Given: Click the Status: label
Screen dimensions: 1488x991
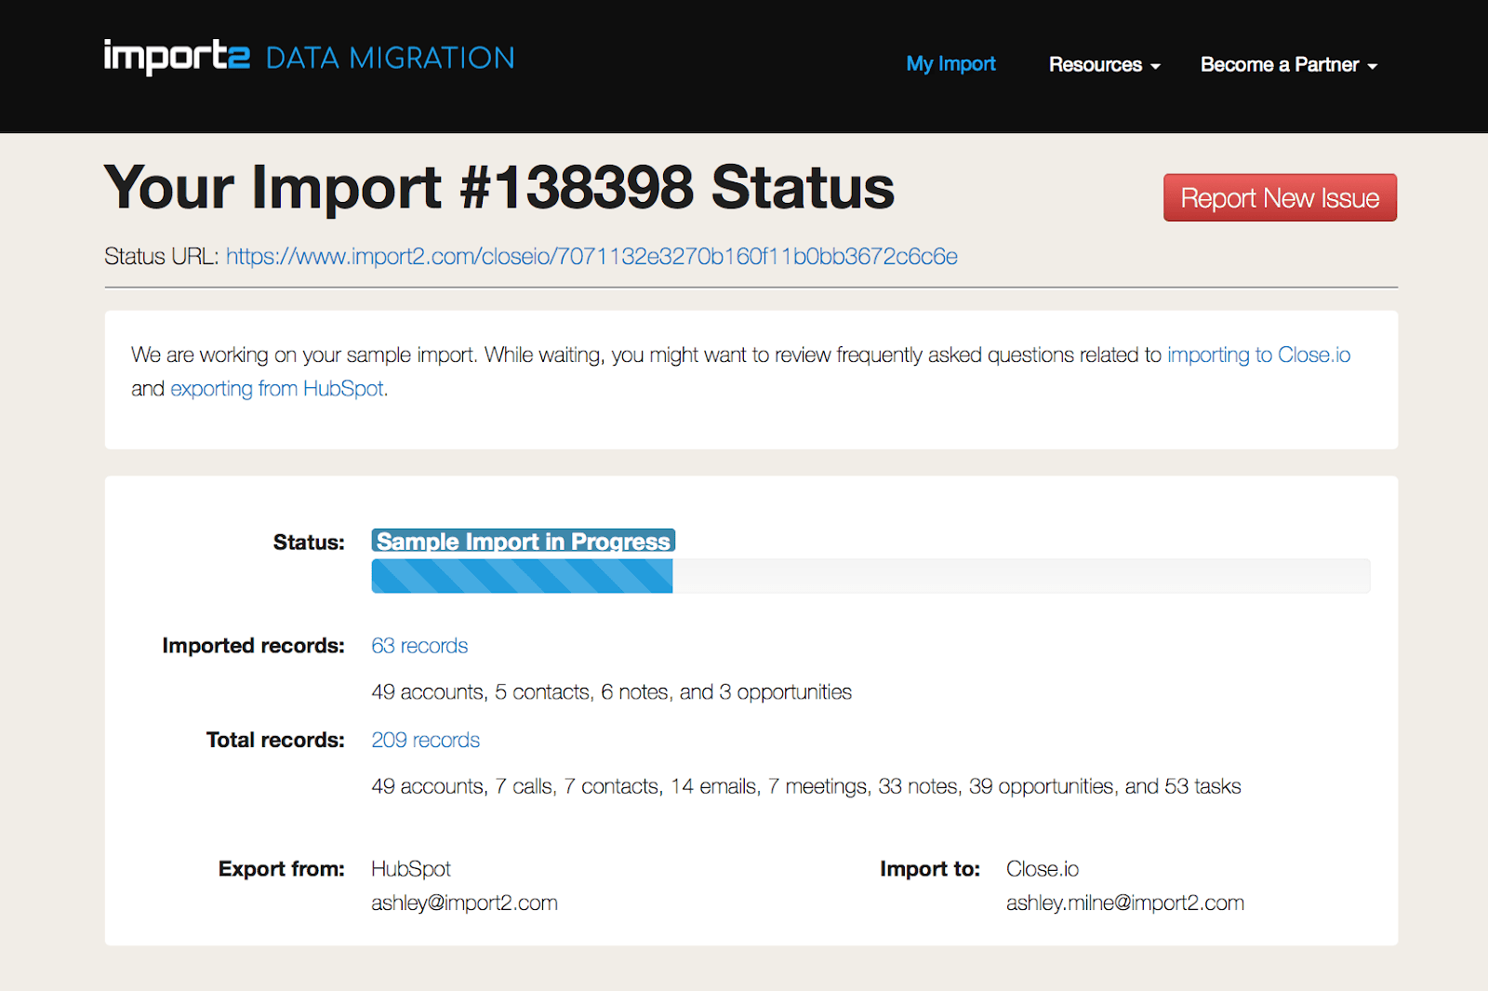Looking at the screenshot, I should click(309, 542).
